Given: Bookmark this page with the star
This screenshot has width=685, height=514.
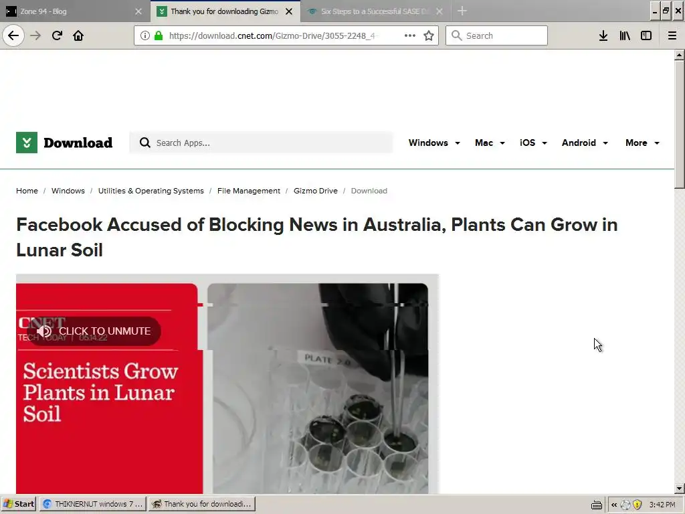Looking at the screenshot, I should coord(429,35).
